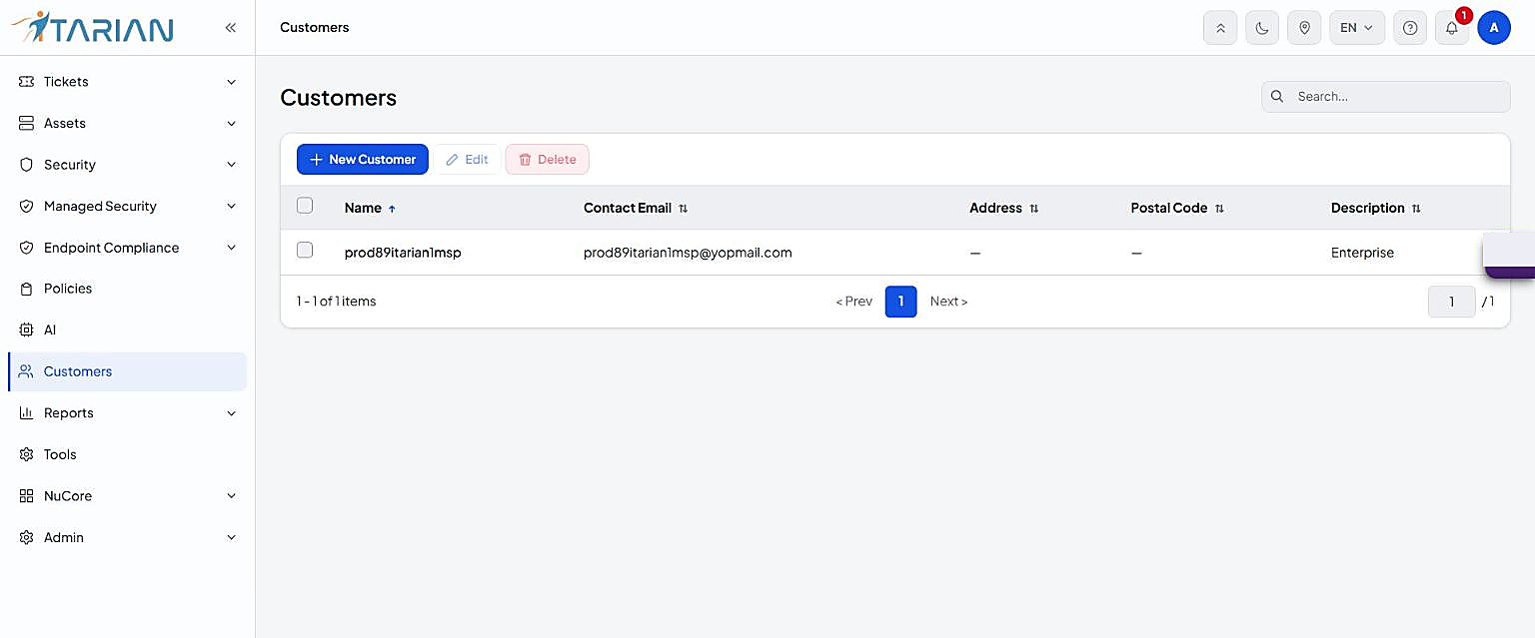The image size is (1535, 638).
Task: Go to previous page with Prev
Action: [854, 302]
